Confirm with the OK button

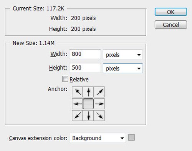(171, 12)
